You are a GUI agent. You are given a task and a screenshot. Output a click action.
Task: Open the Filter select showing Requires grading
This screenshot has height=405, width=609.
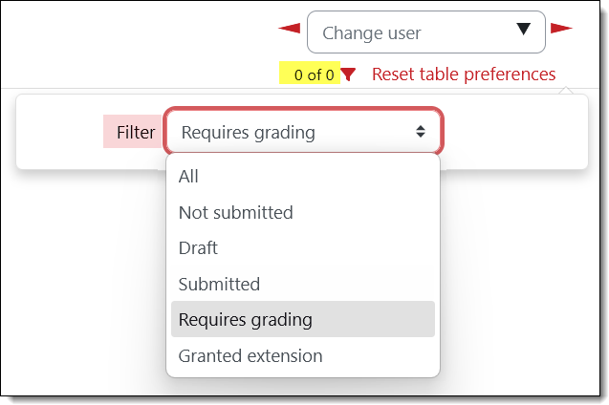tap(303, 132)
